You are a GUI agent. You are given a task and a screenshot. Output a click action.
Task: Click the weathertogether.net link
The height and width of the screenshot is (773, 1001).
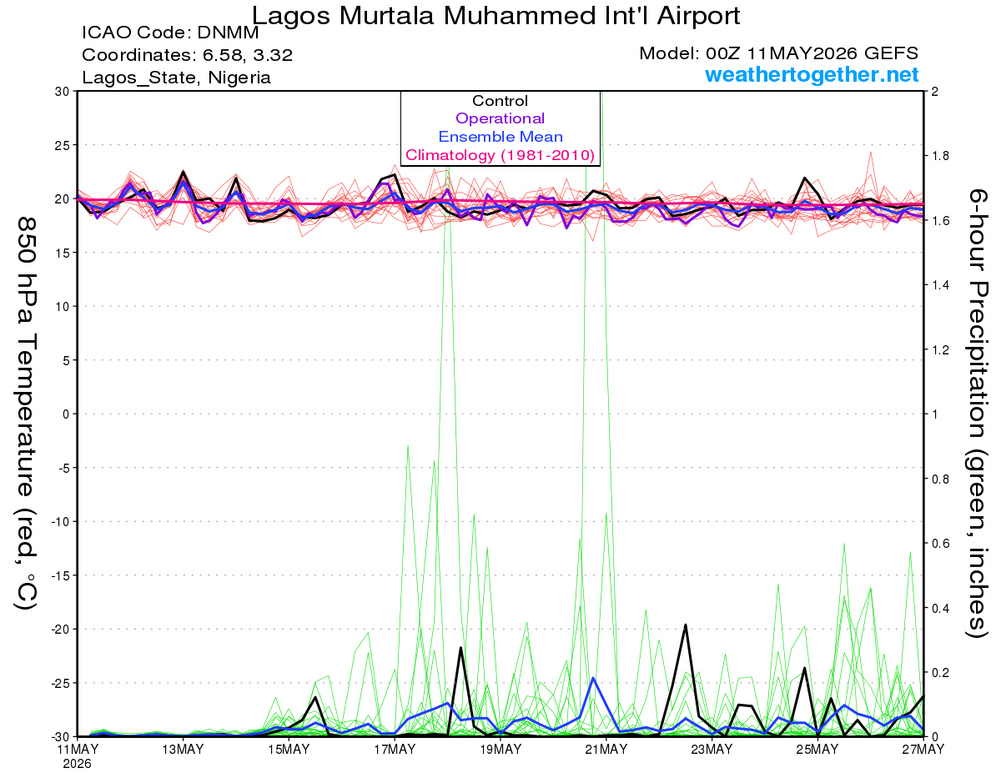tap(812, 75)
